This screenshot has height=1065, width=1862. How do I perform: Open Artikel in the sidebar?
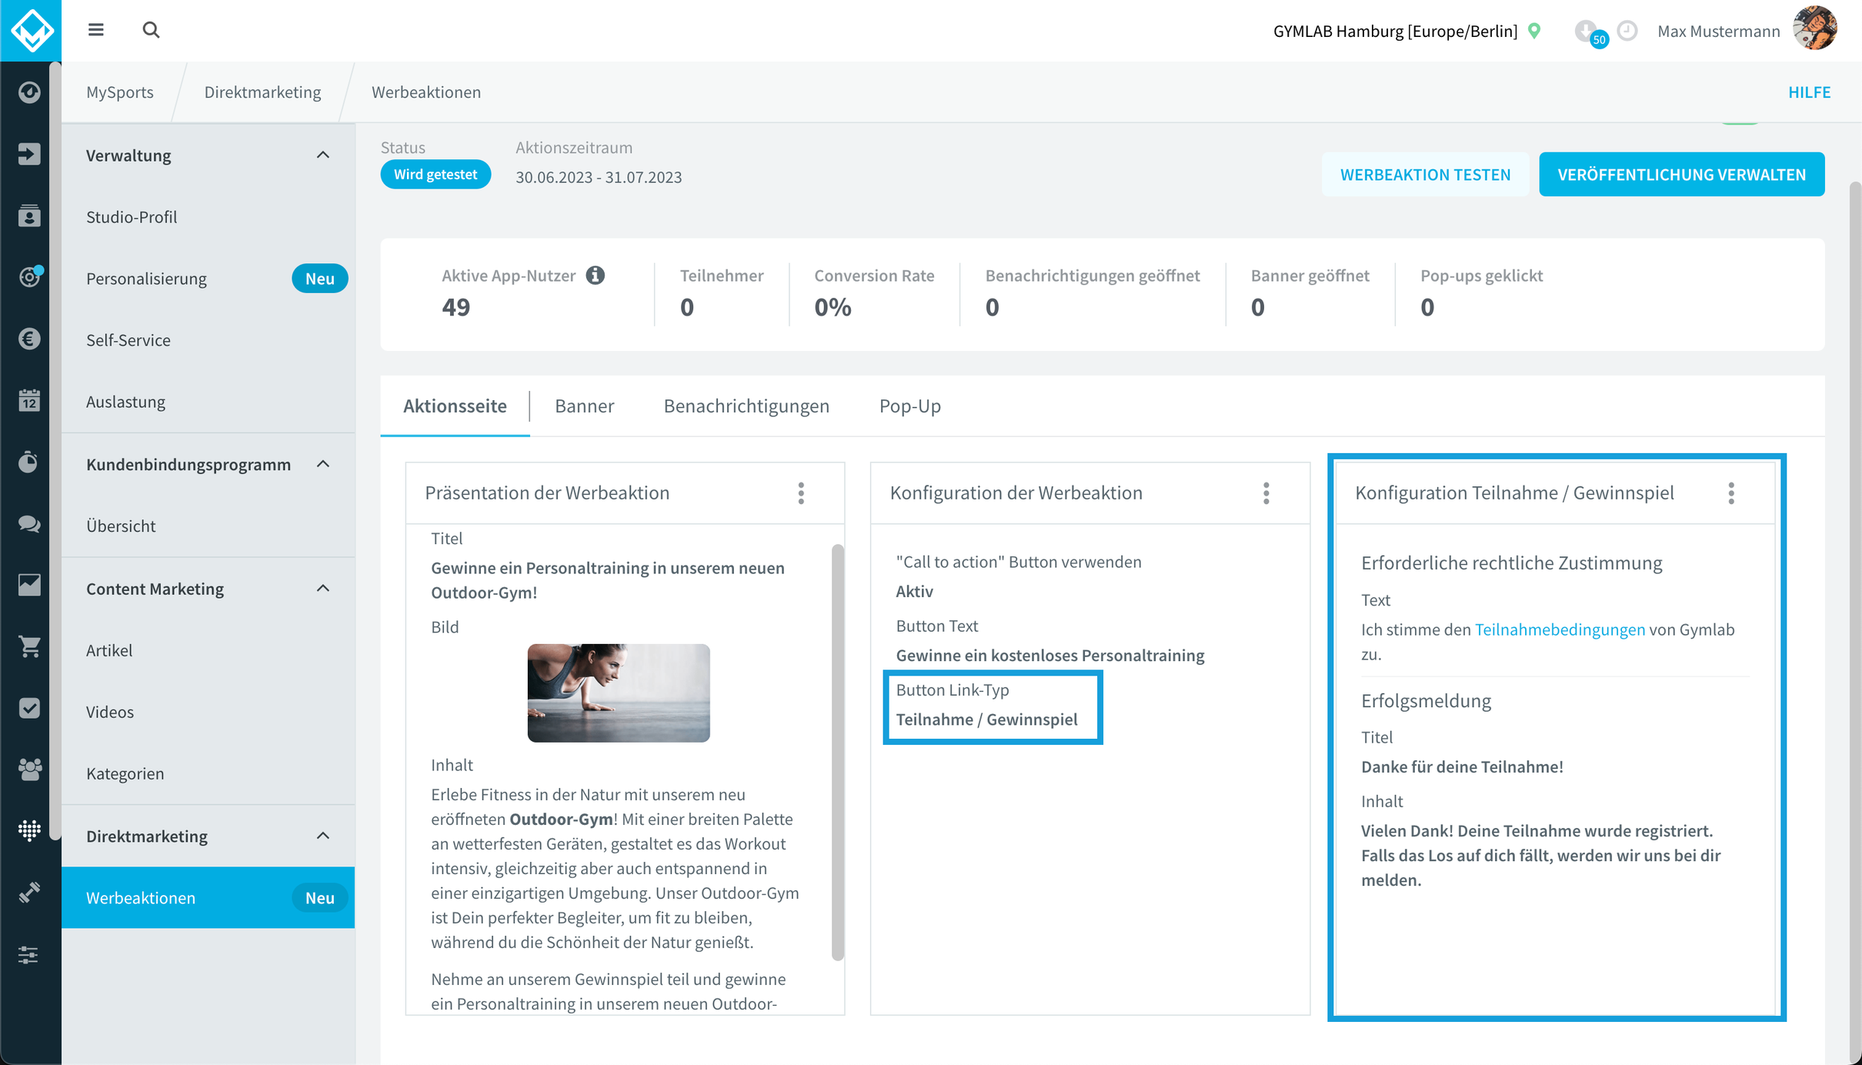click(x=208, y=650)
